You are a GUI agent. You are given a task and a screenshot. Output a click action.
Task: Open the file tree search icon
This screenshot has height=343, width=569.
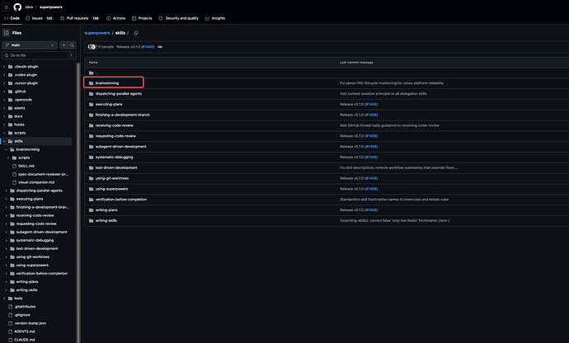pos(73,45)
